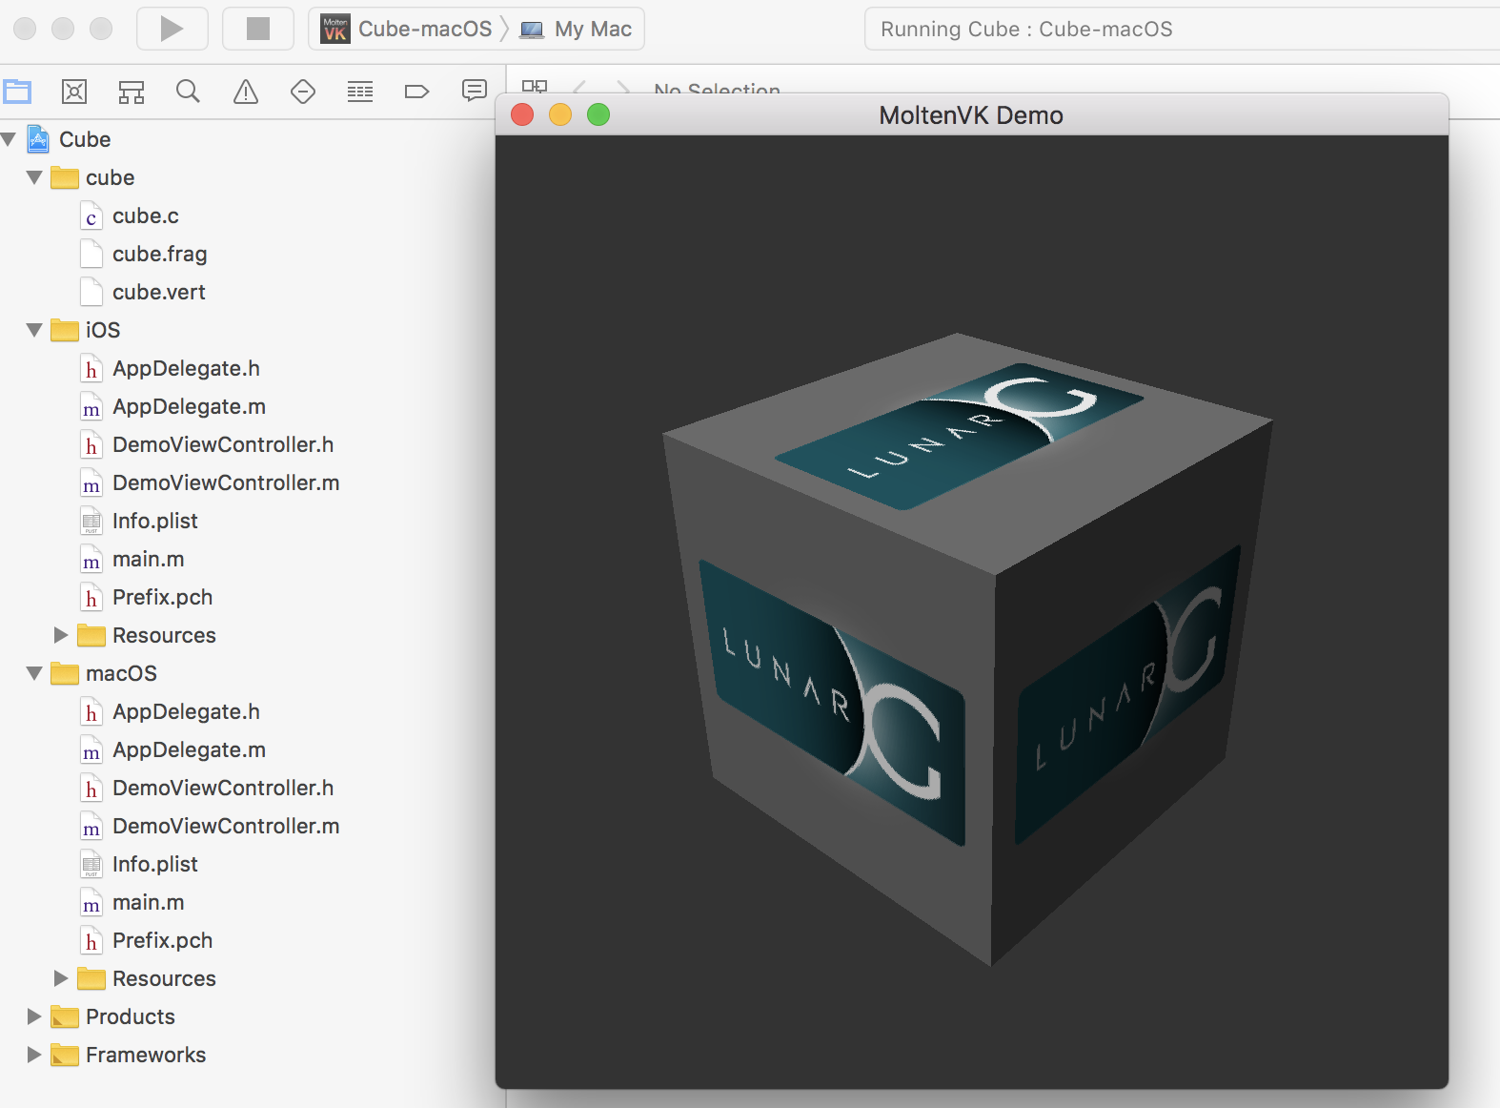This screenshot has height=1108, width=1500.
Task: Expand the macOS Resources folder
Action: coord(61,978)
